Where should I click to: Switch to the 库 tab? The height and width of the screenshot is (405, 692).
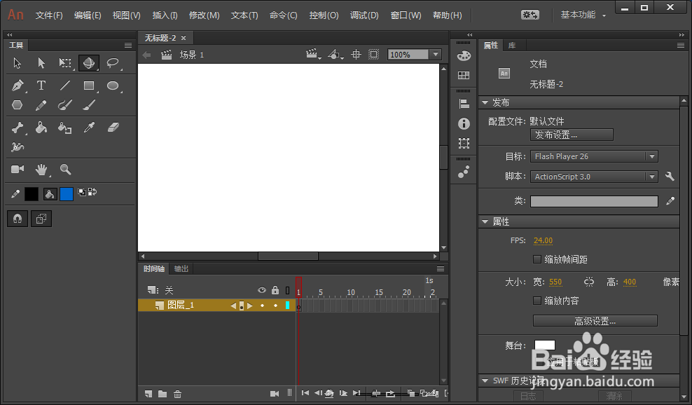512,46
